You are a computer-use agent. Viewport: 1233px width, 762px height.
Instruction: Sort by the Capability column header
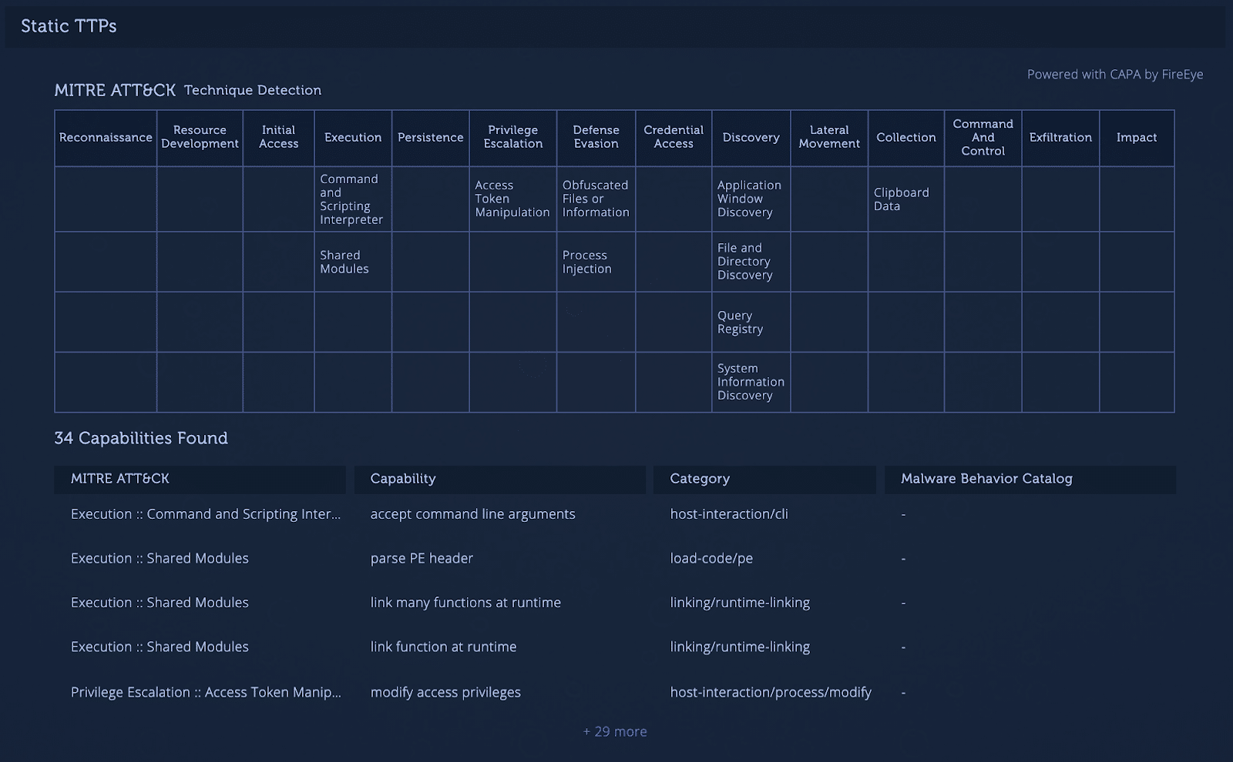(403, 479)
